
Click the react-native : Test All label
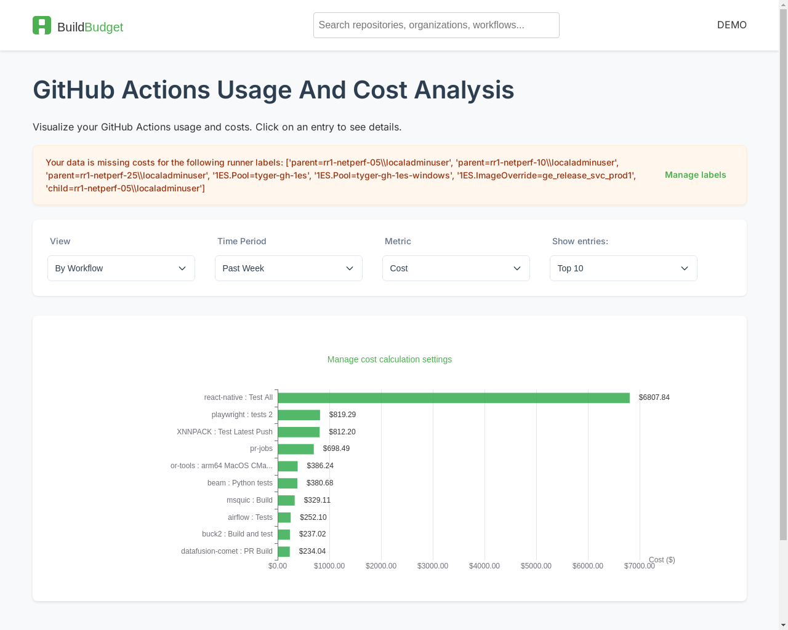[x=238, y=397]
